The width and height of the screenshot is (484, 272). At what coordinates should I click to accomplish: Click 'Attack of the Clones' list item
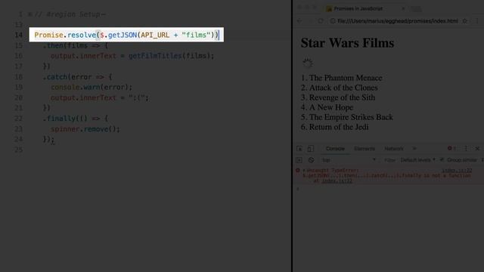pyautogui.click(x=343, y=88)
